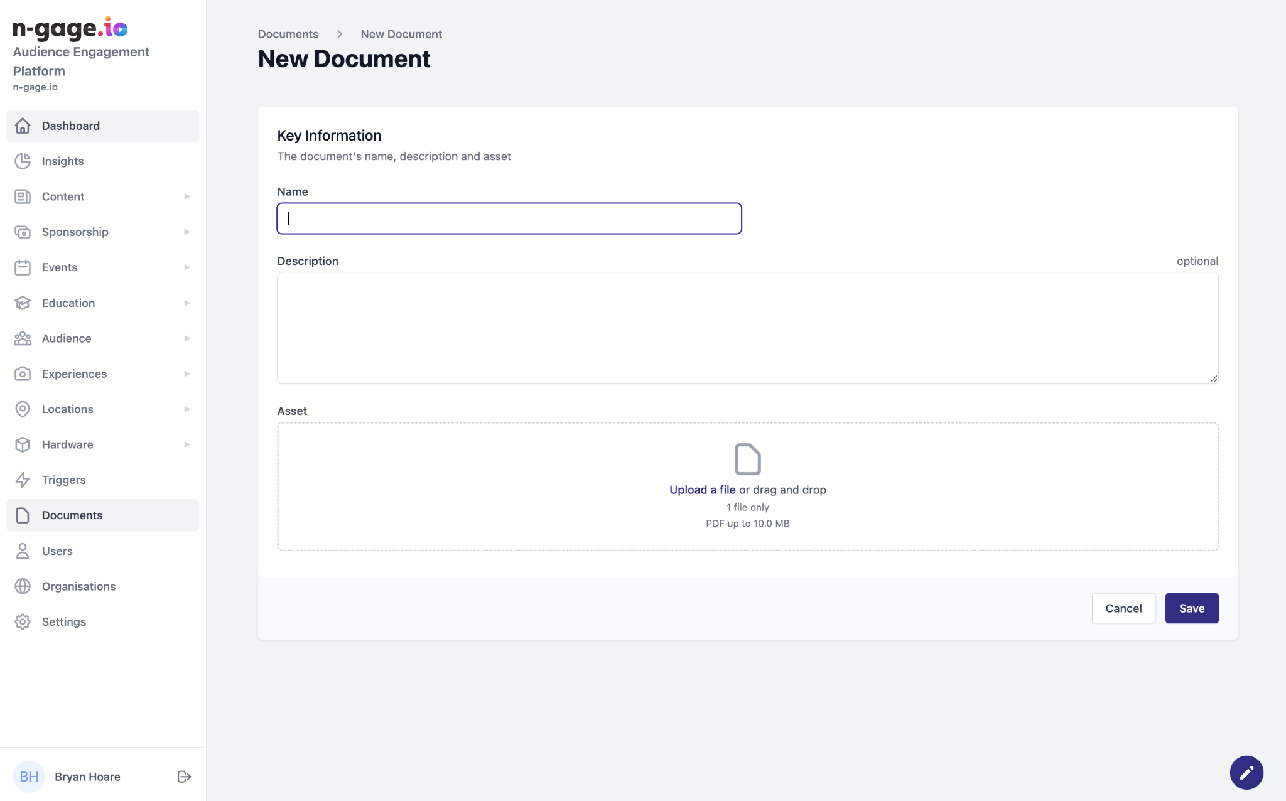
Task: Click the logout icon beside Bryan Hoare
Action: (x=184, y=777)
